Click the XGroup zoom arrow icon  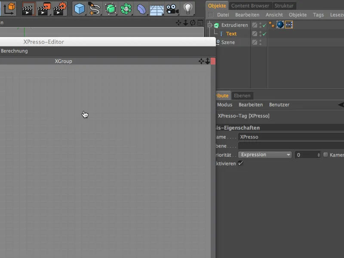(208, 61)
